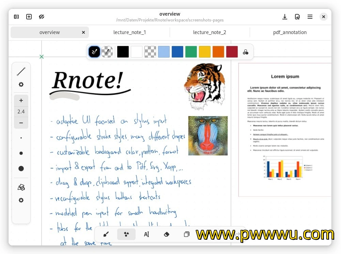Click the "overview" window title text
Viewport: 341px width, 254px height.
tap(170, 14)
